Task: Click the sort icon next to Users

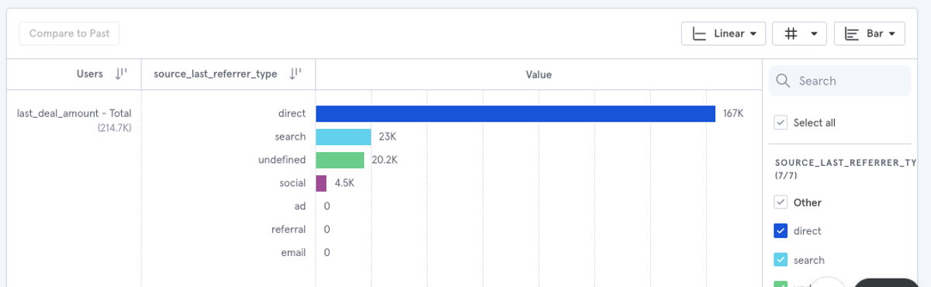Action: tap(120, 74)
